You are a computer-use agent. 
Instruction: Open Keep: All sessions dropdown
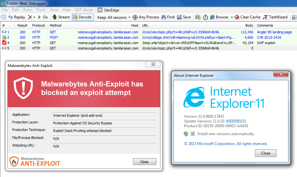tap(114, 17)
